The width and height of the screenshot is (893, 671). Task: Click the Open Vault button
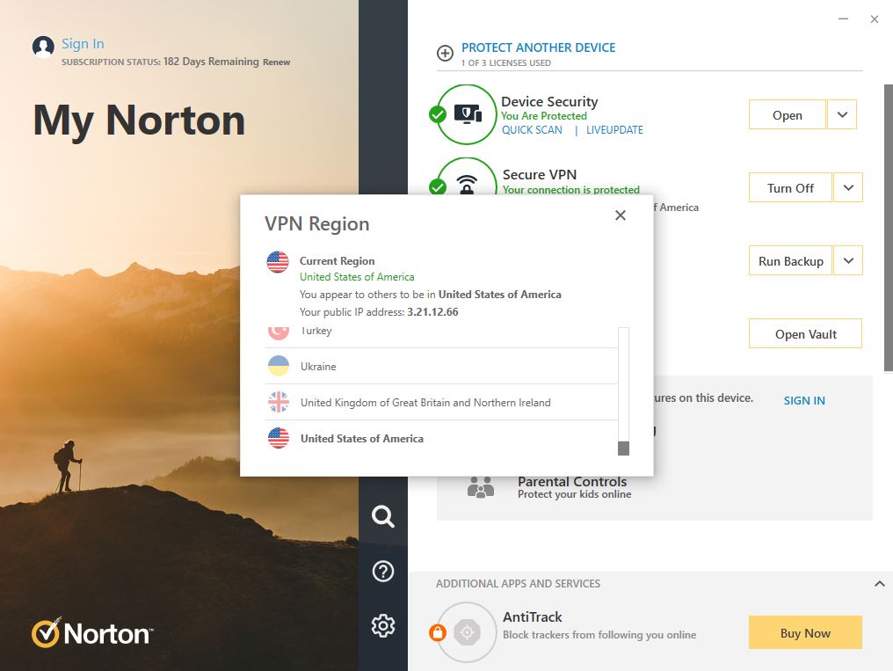pyautogui.click(x=805, y=334)
